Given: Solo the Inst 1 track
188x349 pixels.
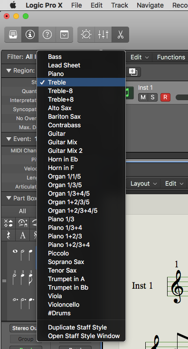Looking at the screenshot, I should click(x=152, y=97).
